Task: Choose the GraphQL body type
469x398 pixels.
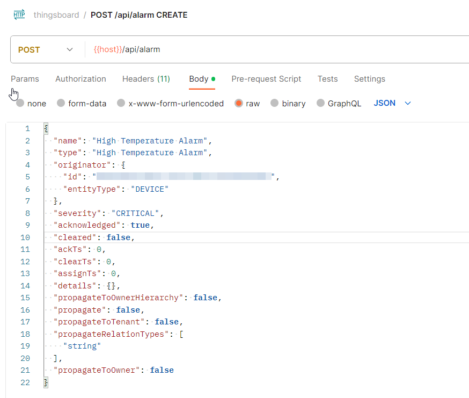Action: (x=339, y=103)
